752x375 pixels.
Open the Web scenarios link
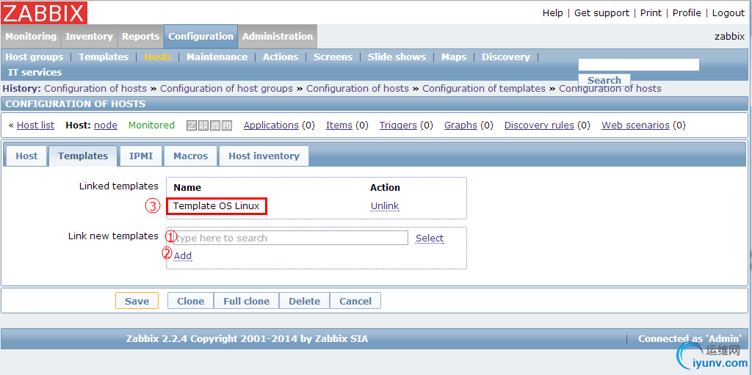click(635, 125)
